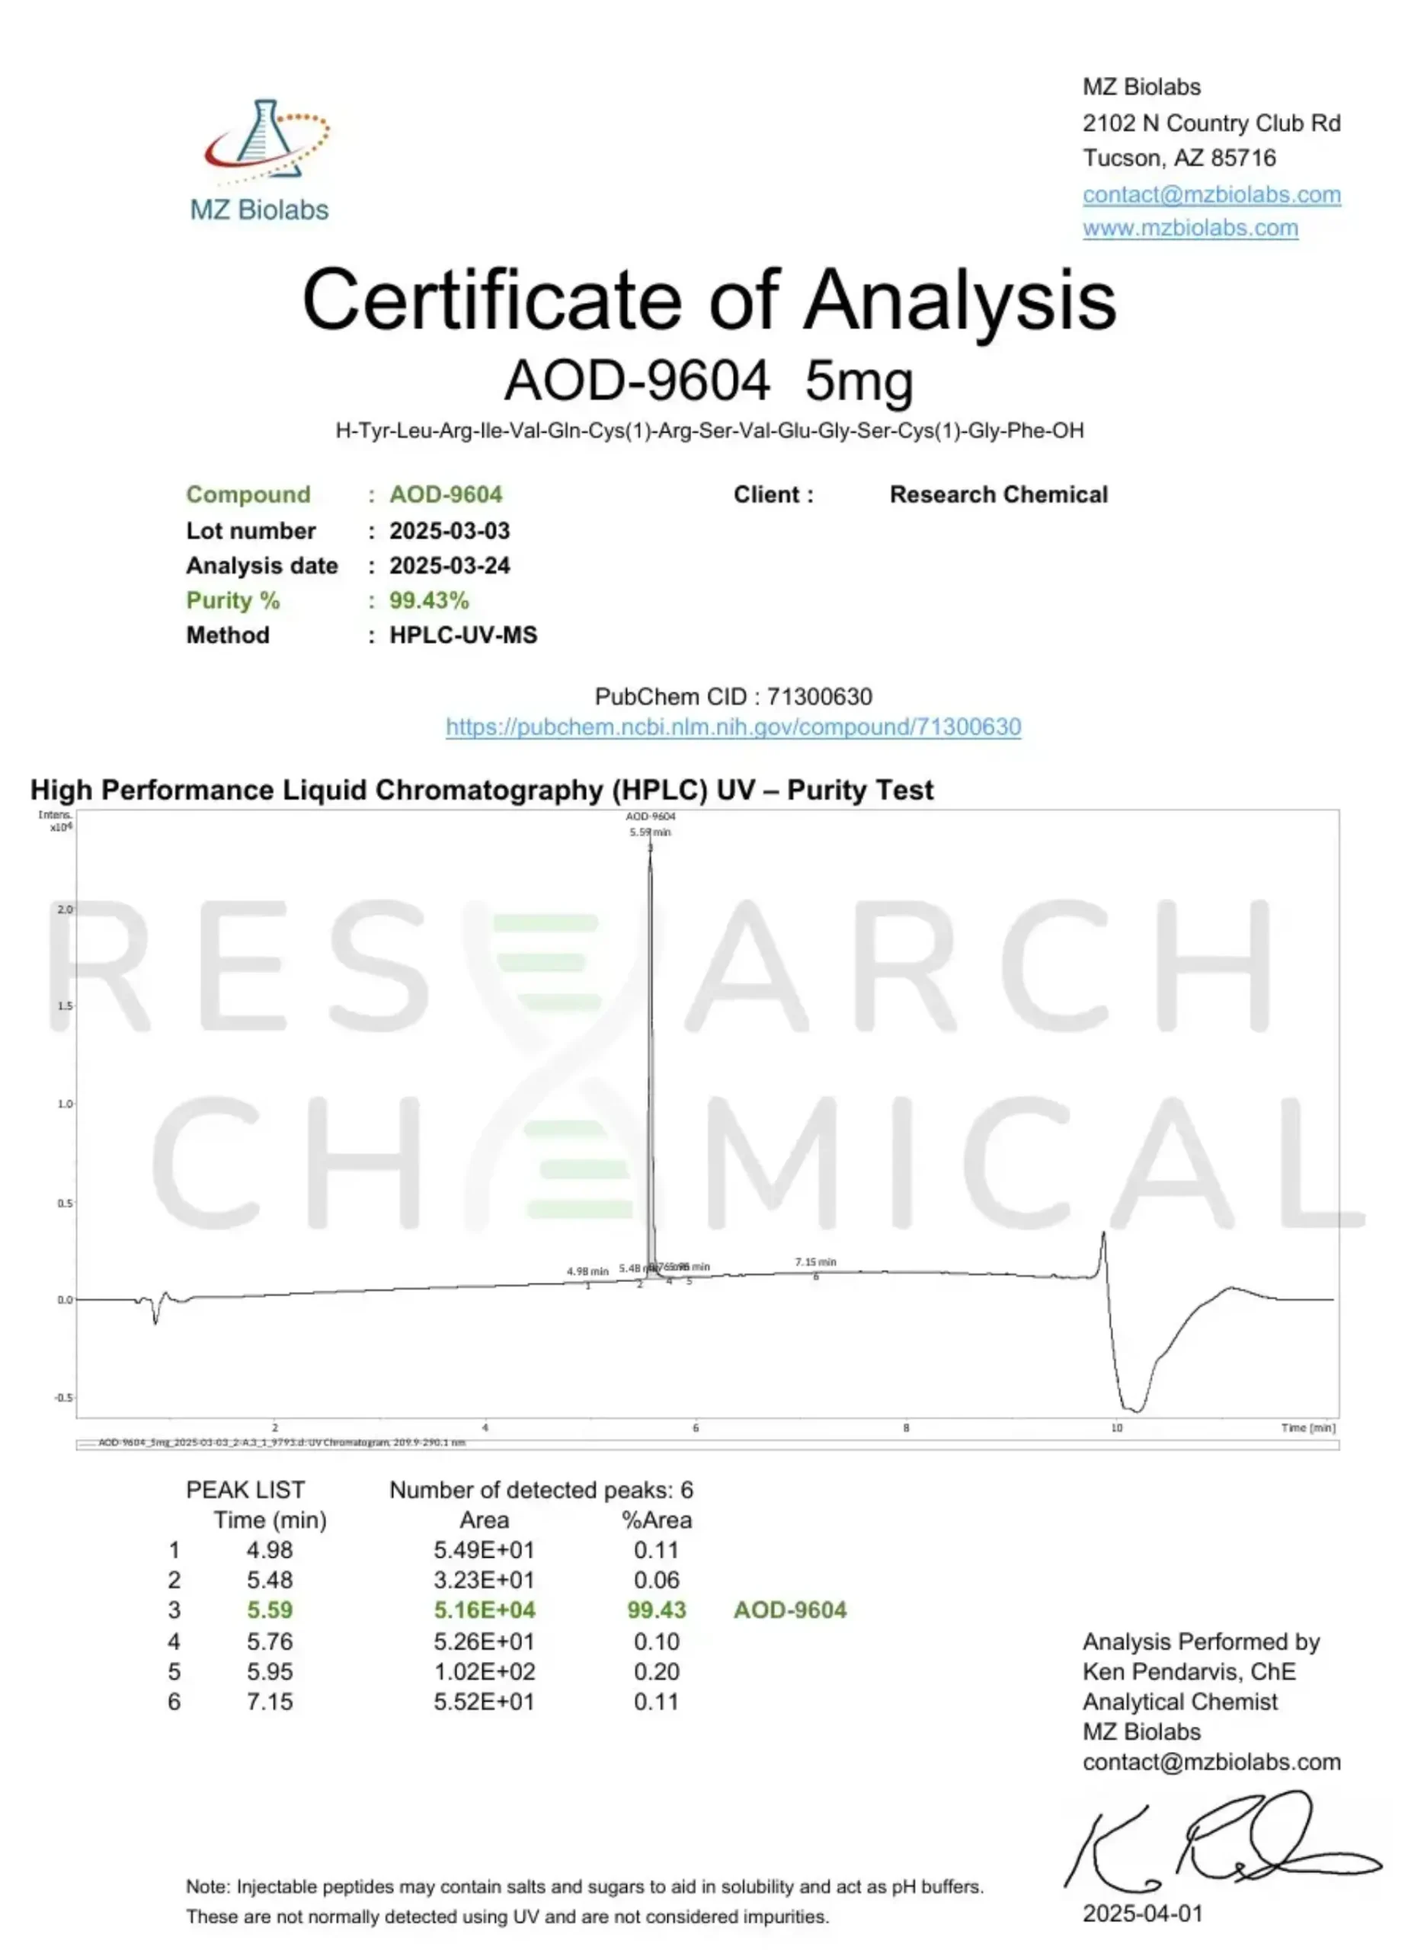Viewport: 1424px width, 1950px height.
Task: Select the green 99.43% purity value
Action: click(x=428, y=600)
